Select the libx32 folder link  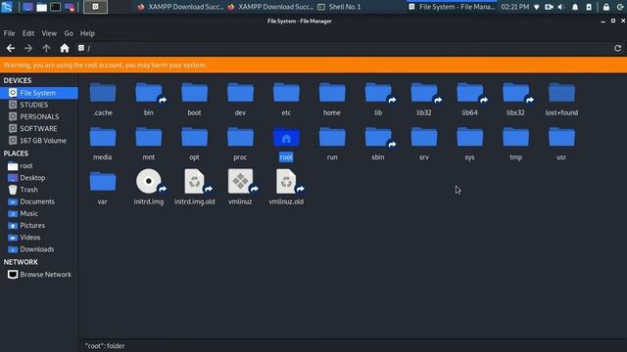515,93
